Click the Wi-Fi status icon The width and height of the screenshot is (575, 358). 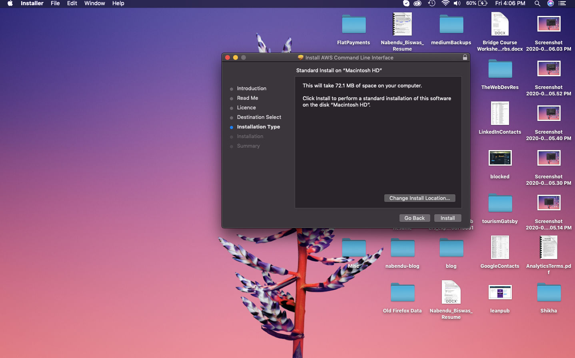pos(445,3)
